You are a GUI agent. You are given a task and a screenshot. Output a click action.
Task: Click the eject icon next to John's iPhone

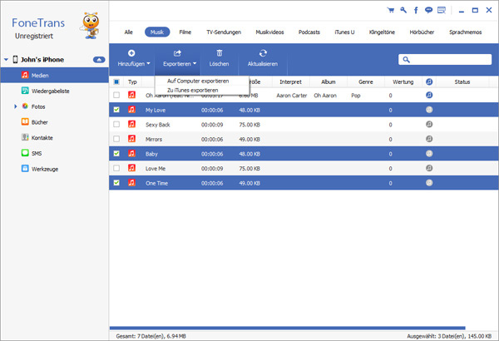pyautogui.click(x=99, y=60)
